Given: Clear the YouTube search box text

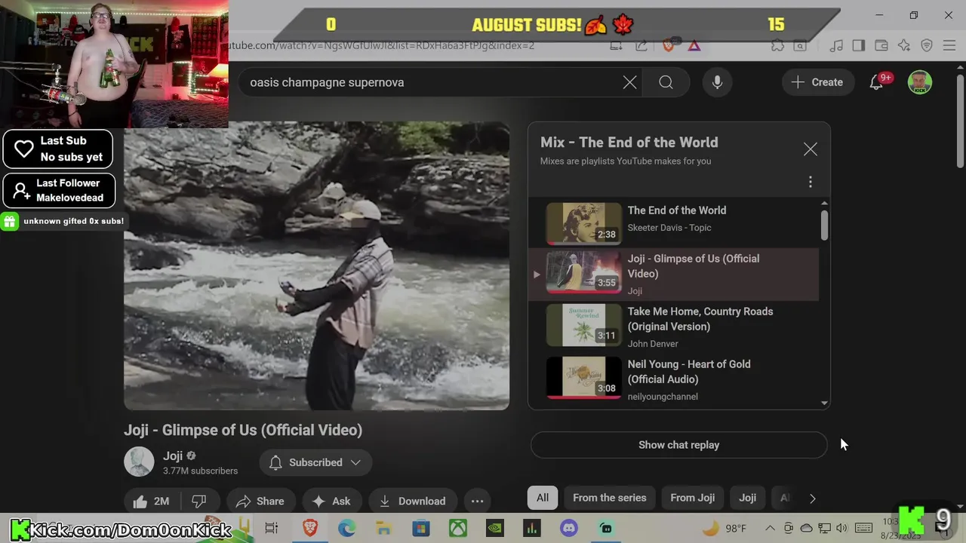Looking at the screenshot, I should coord(629,82).
